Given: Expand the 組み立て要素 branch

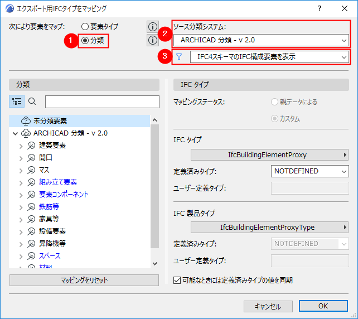Looking at the screenshot, I should pos(21,183).
